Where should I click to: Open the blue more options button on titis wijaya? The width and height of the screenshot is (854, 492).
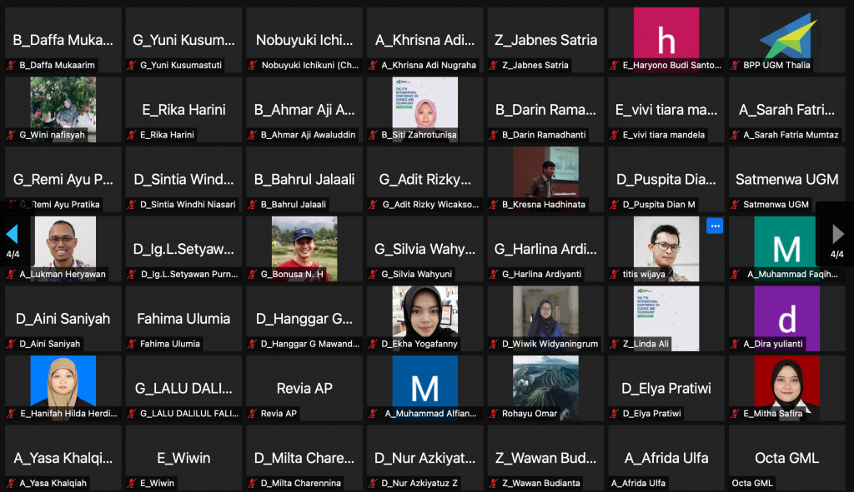715,226
